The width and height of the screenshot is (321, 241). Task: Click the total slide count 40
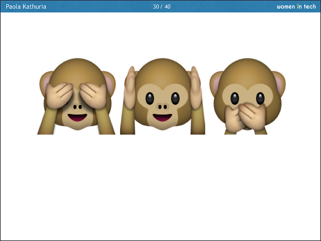(167, 7)
